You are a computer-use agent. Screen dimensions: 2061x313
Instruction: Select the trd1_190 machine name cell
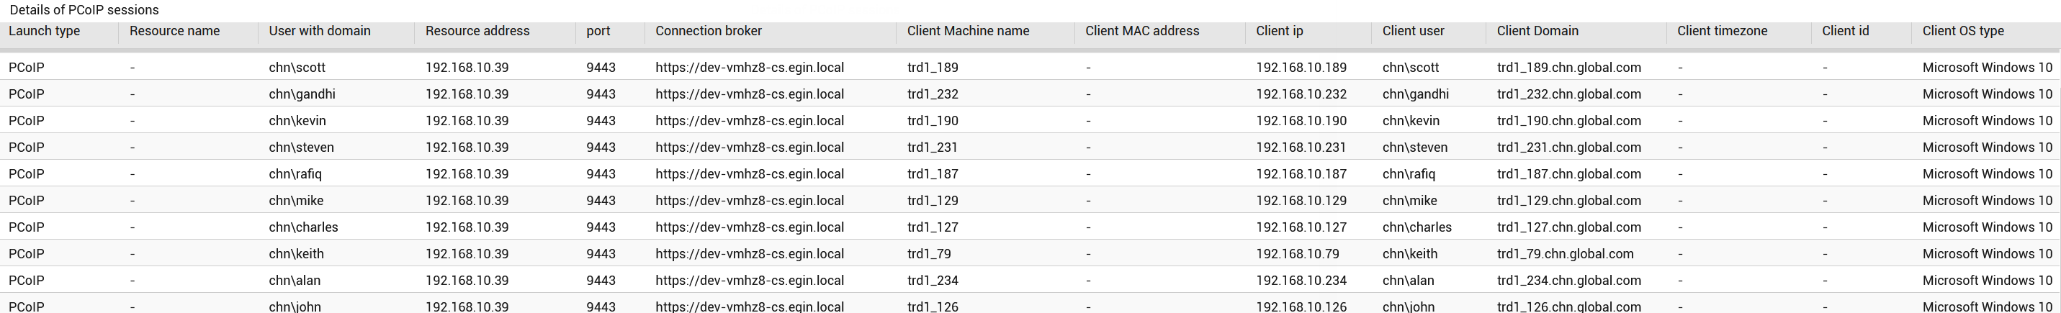[x=932, y=121]
